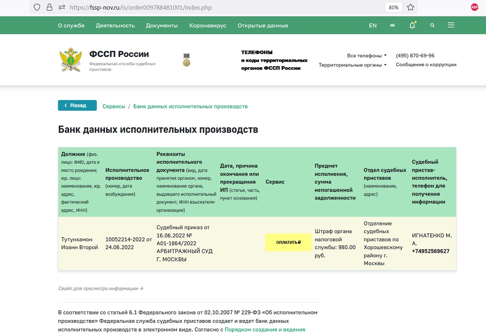The image size is (486, 336).
Task: Go back using the 'Назад' button
Action: [x=77, y=106]
